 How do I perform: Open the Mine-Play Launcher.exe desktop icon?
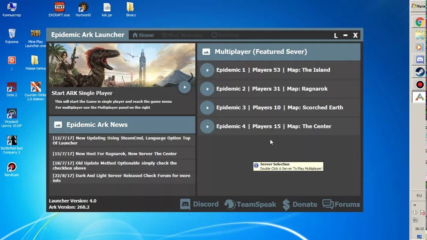point(36,38)
